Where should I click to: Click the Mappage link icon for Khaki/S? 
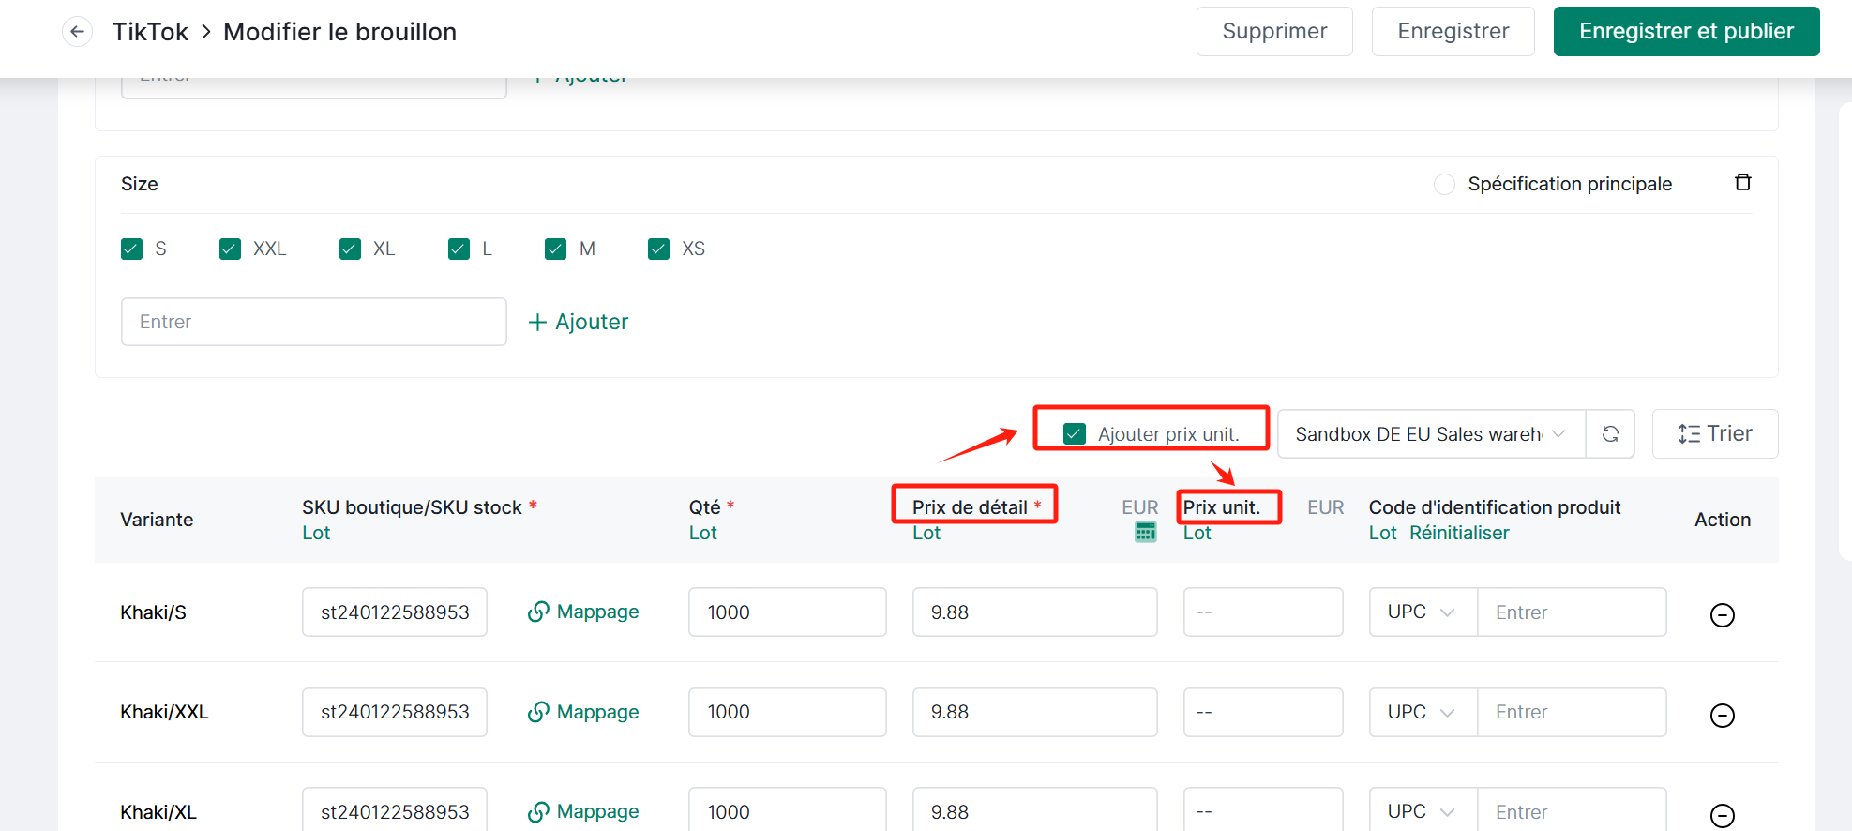tap(538, 612)
